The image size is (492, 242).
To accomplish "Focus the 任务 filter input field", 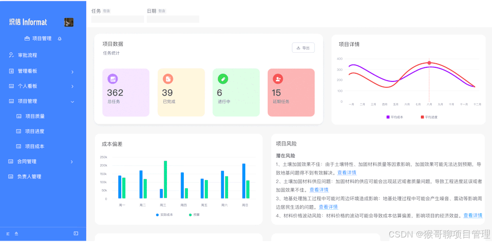I will point(118,19).
